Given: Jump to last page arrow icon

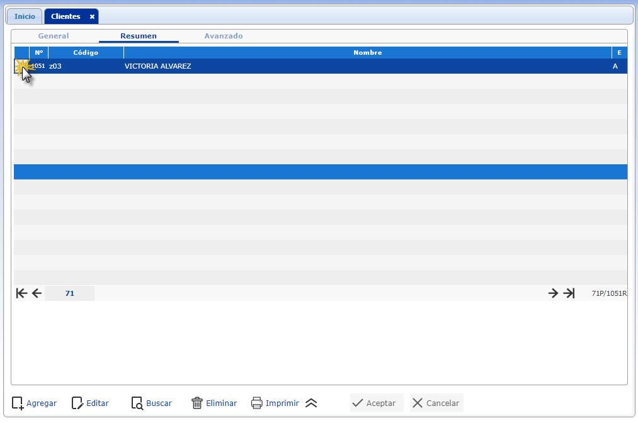Looking at the screenshot, I should pyautogui.click(x=569, y=293).
